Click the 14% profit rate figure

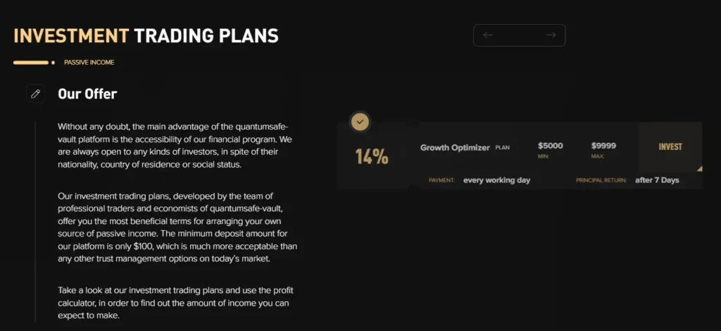coord(372,156)
